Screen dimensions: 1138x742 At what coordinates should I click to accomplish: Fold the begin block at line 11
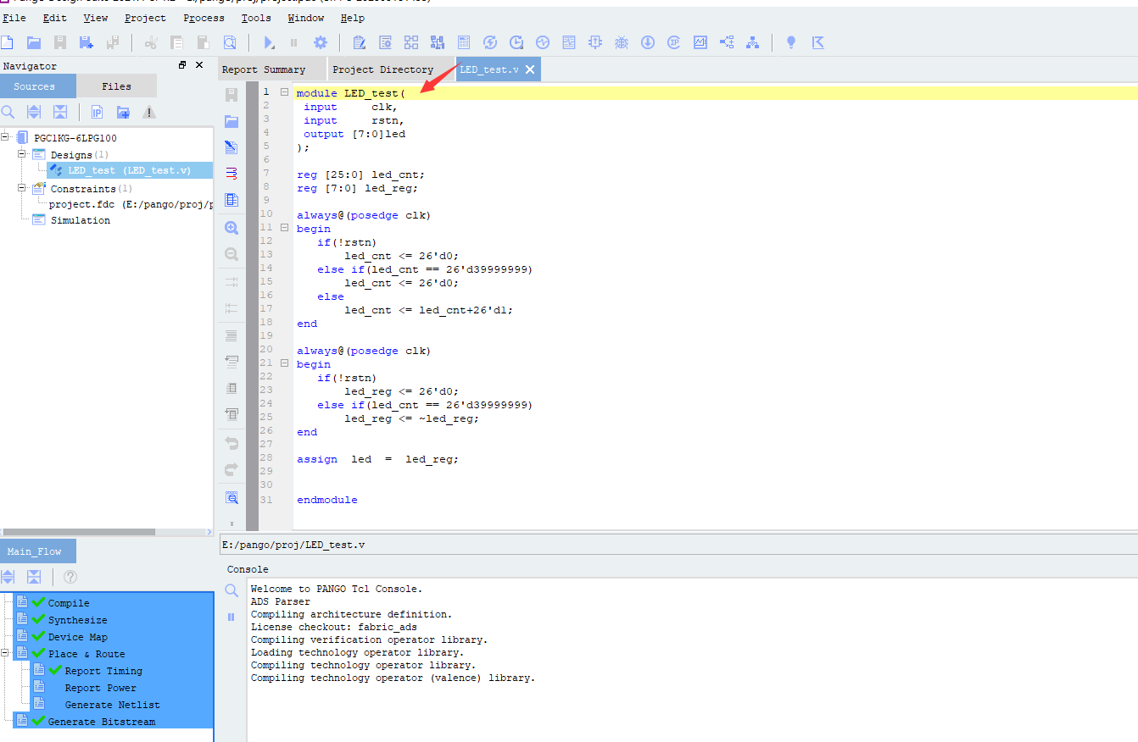click(285, 228)
